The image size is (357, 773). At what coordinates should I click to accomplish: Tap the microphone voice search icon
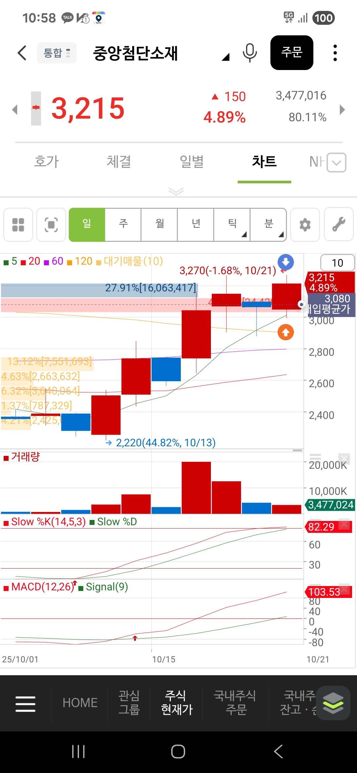250,53
